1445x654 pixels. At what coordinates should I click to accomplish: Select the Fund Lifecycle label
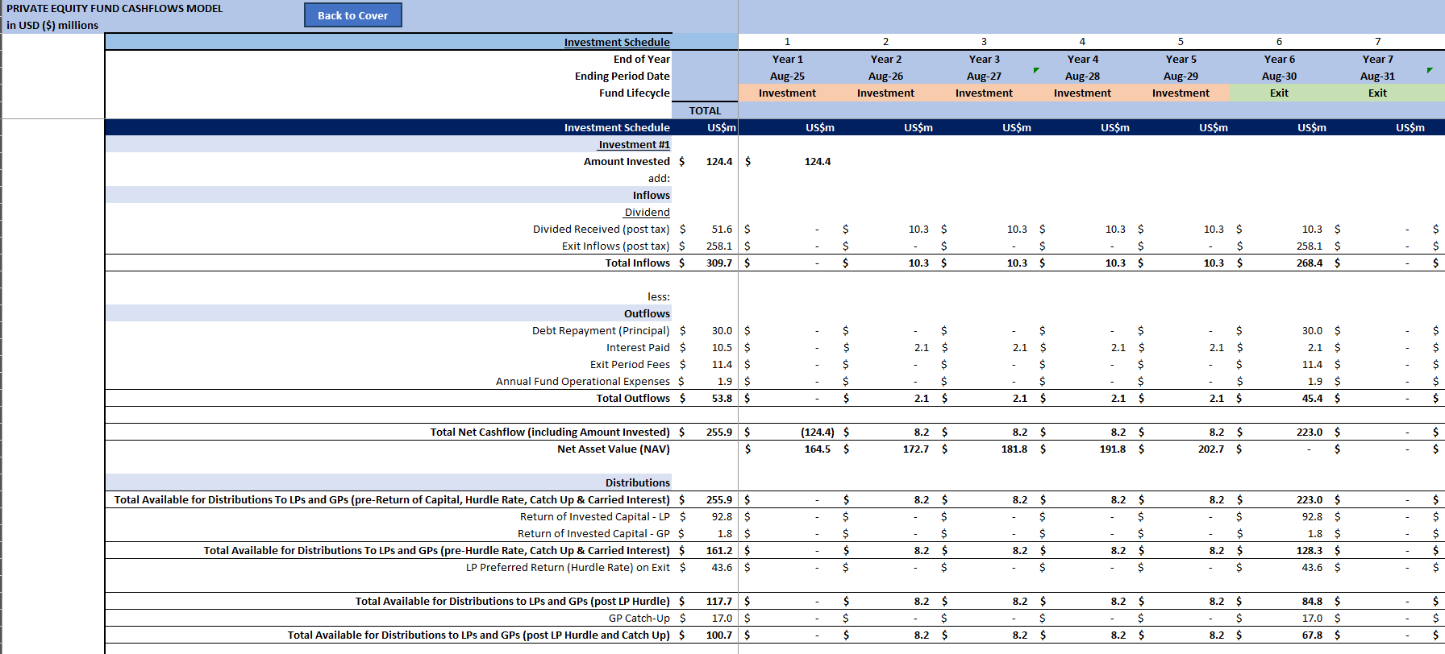pos(634,93)
